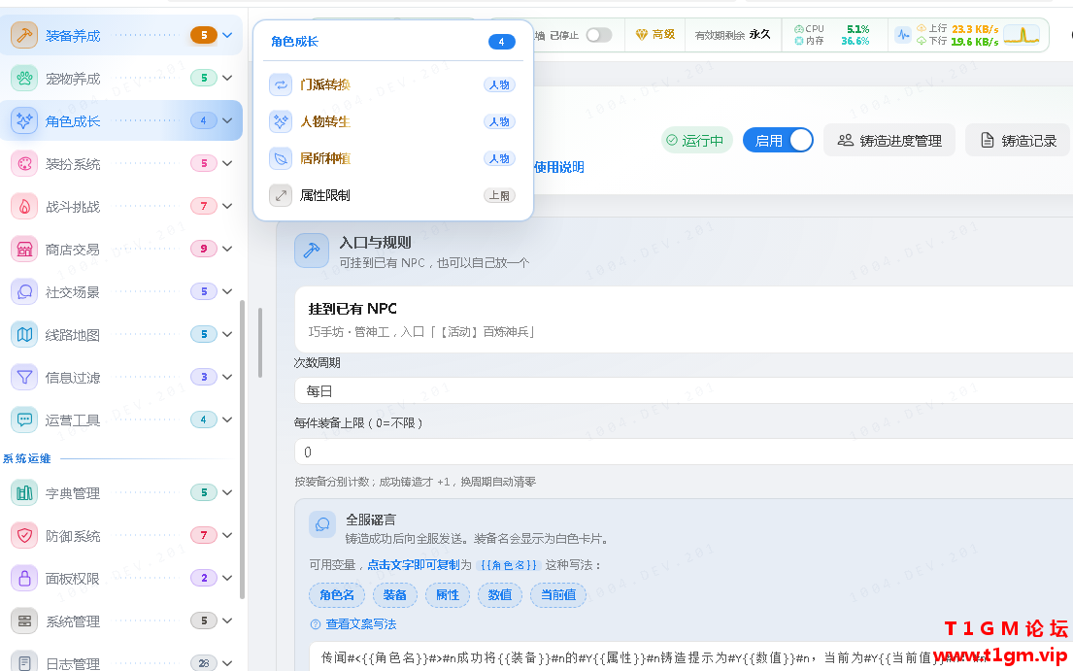Image resolution: width=1073 pixels, height=671 pixels.
Task: Toggle the 已停止 switch in top bar
Action: pyautogui.click(x=599, y=35)
